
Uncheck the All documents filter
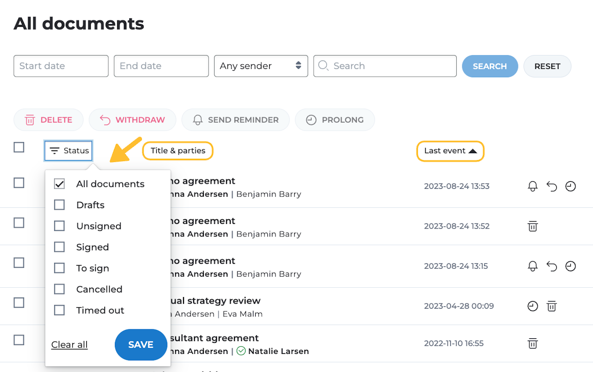click(x=59, y=184)
